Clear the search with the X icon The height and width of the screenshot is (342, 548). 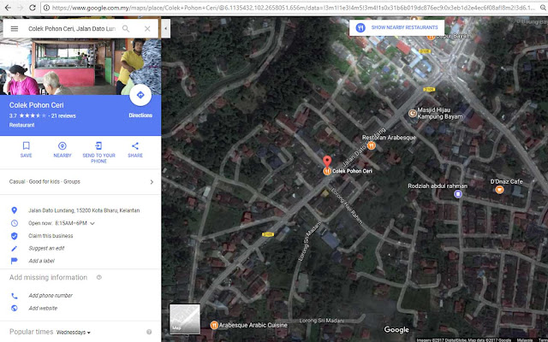point(147,28)
